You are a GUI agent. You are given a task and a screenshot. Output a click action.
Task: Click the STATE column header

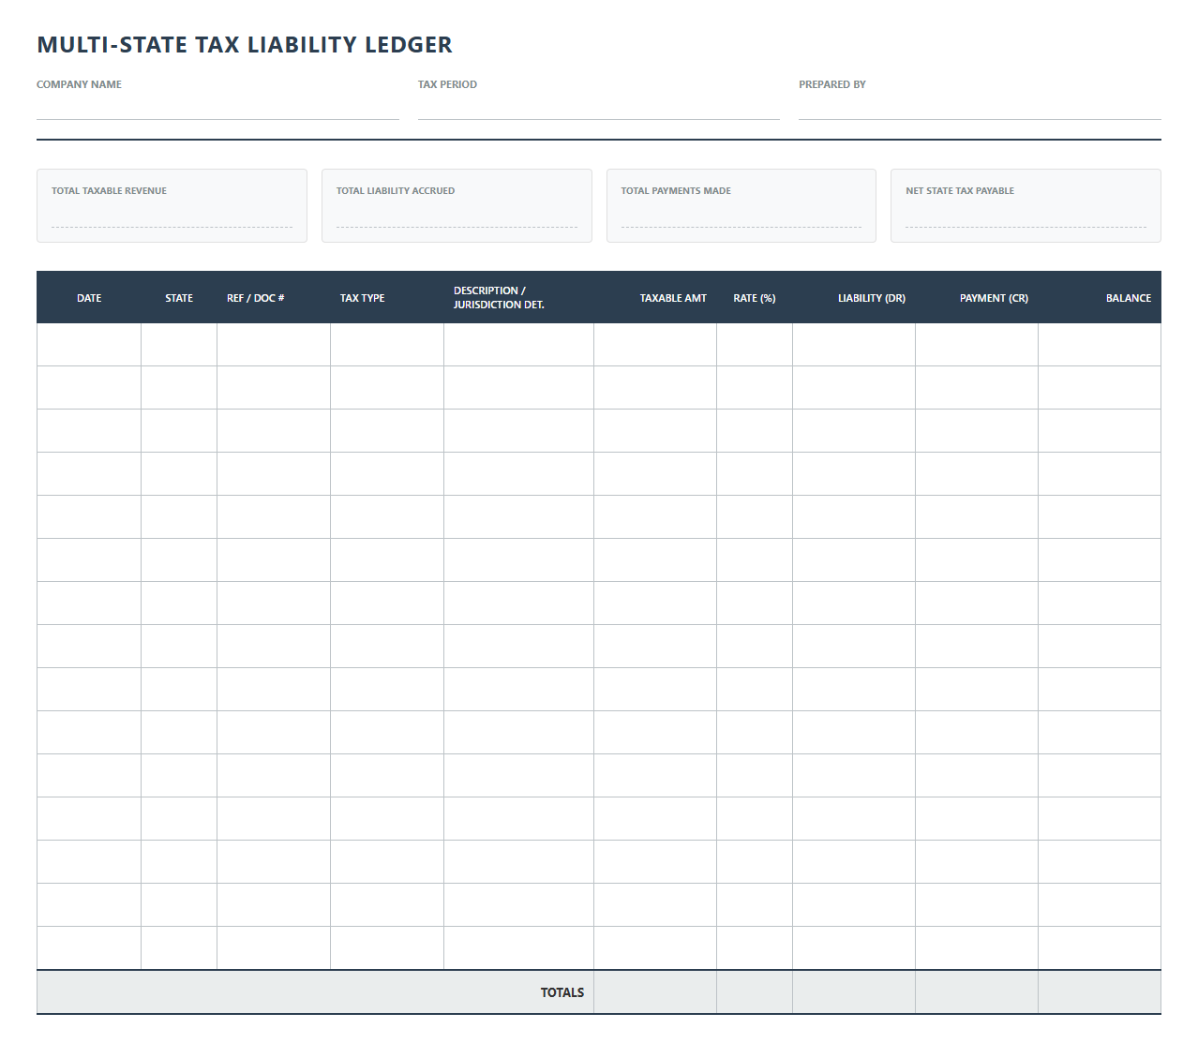(x=179, y=298)
